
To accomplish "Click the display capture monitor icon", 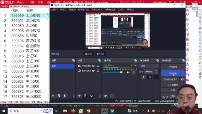I will [x=79, y=71].
